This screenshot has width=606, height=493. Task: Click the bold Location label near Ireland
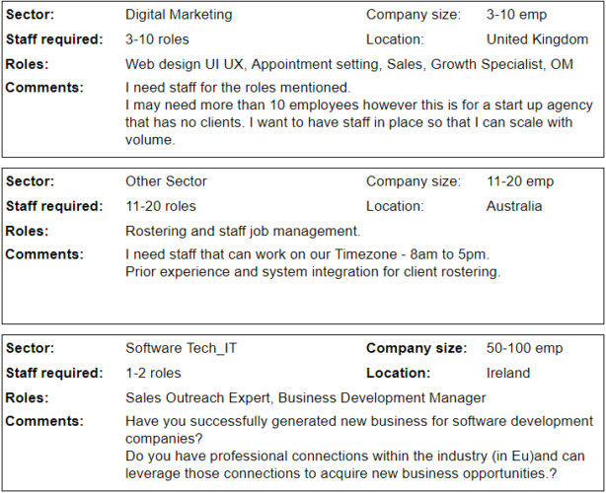pyautogui.click(x=398, y=373)
